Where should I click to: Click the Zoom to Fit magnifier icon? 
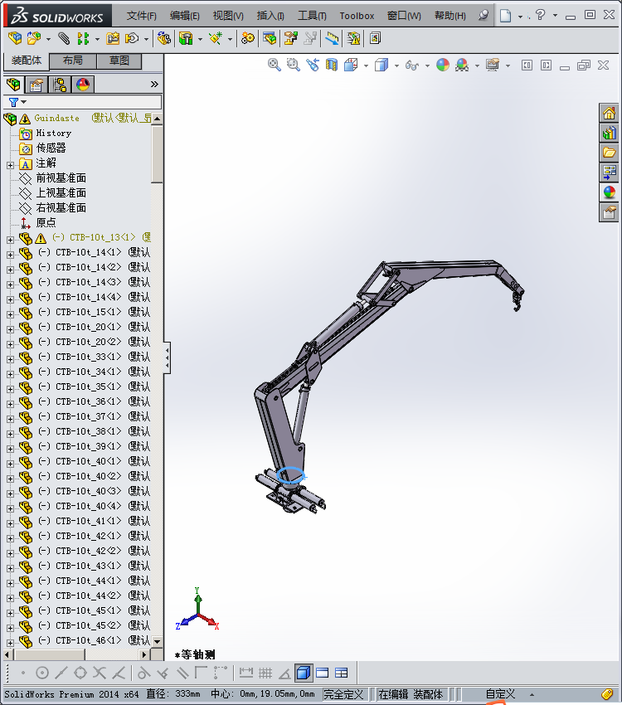[275, 66]
